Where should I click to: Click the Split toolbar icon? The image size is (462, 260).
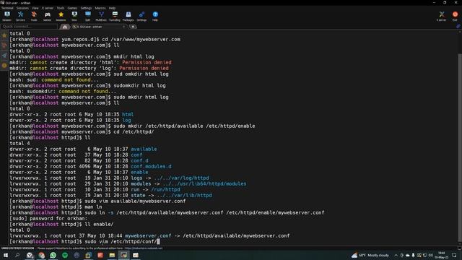pyautogui.click(x=88, y=16)
